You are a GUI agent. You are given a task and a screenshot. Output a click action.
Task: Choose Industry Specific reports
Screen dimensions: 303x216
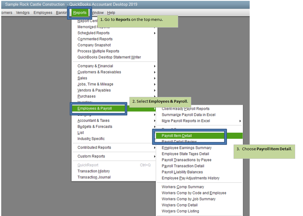click(114, 139)
